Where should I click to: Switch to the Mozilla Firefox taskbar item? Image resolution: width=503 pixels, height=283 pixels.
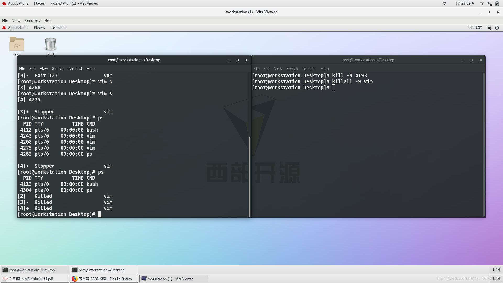(104, 279)
